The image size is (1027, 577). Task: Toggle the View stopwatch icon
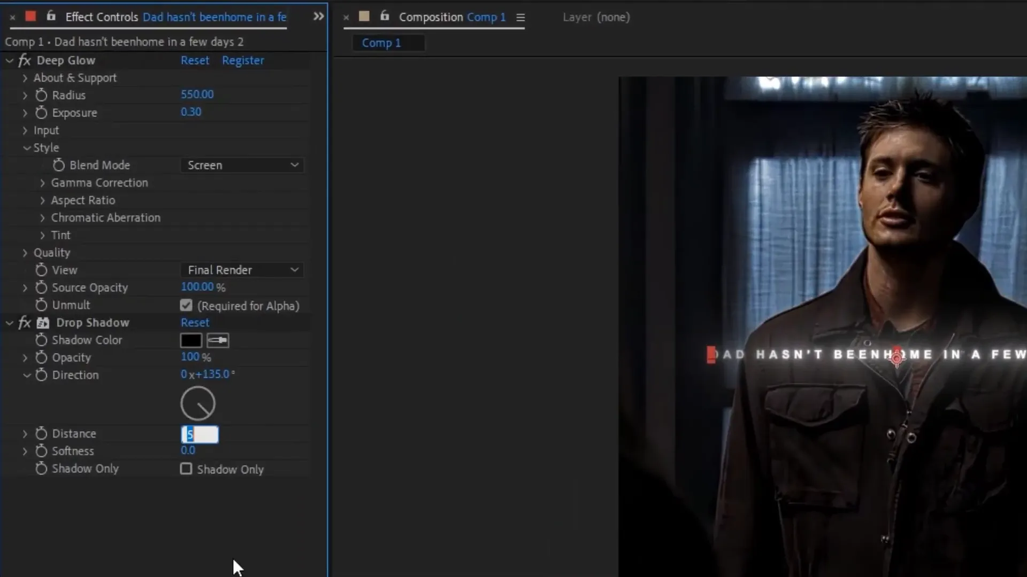pos(41,270)
